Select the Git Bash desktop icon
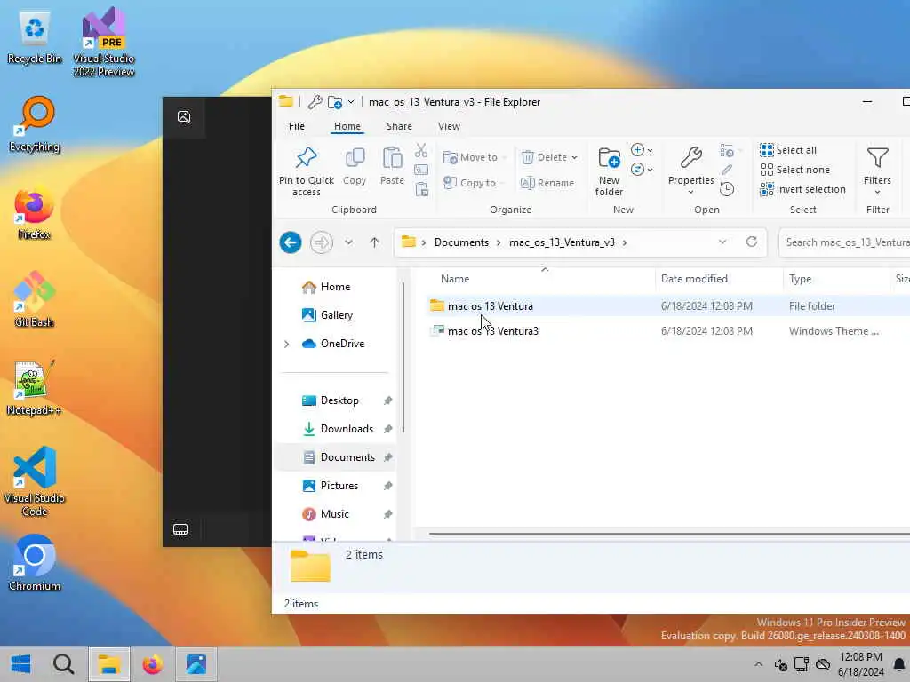 35,300
